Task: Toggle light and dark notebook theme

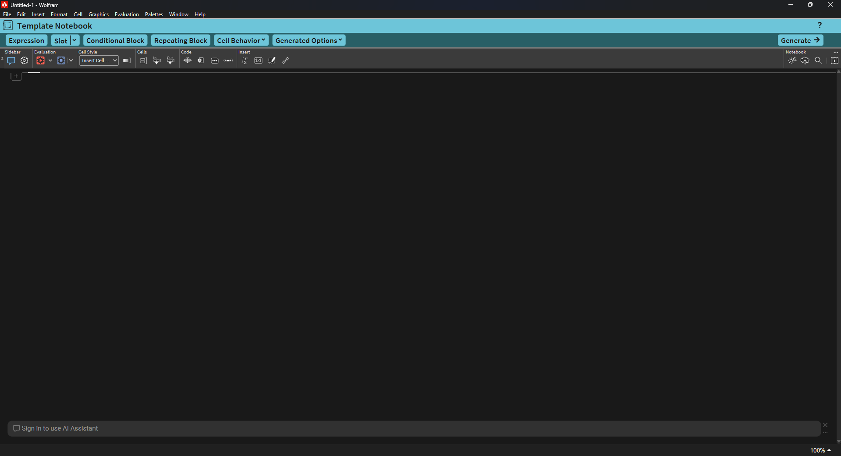Action: (x=792, y=61)
